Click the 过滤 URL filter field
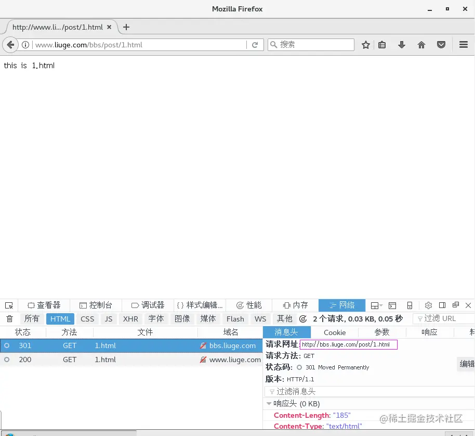 point(444,318)
